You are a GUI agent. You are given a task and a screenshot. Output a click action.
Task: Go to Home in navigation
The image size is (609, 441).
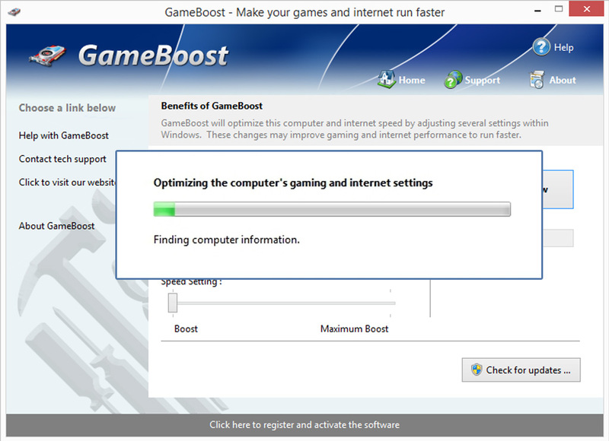point(412,80)
